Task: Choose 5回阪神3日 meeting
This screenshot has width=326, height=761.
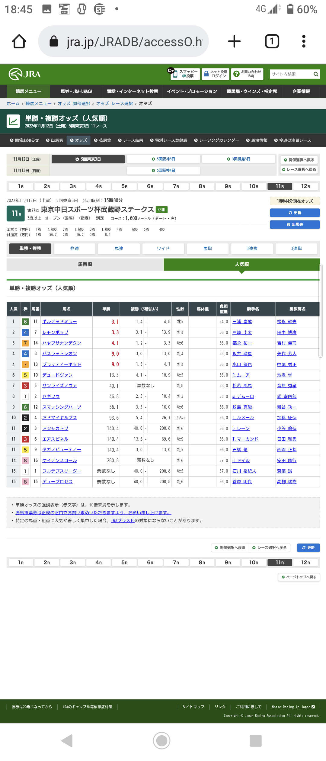Action: point(163,159)
